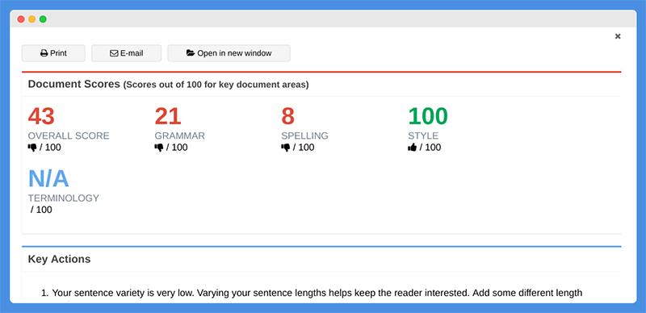The width and height of the screenshot is (646, 313).
Task: Click the SPELLING label
Action: [305, 136]
